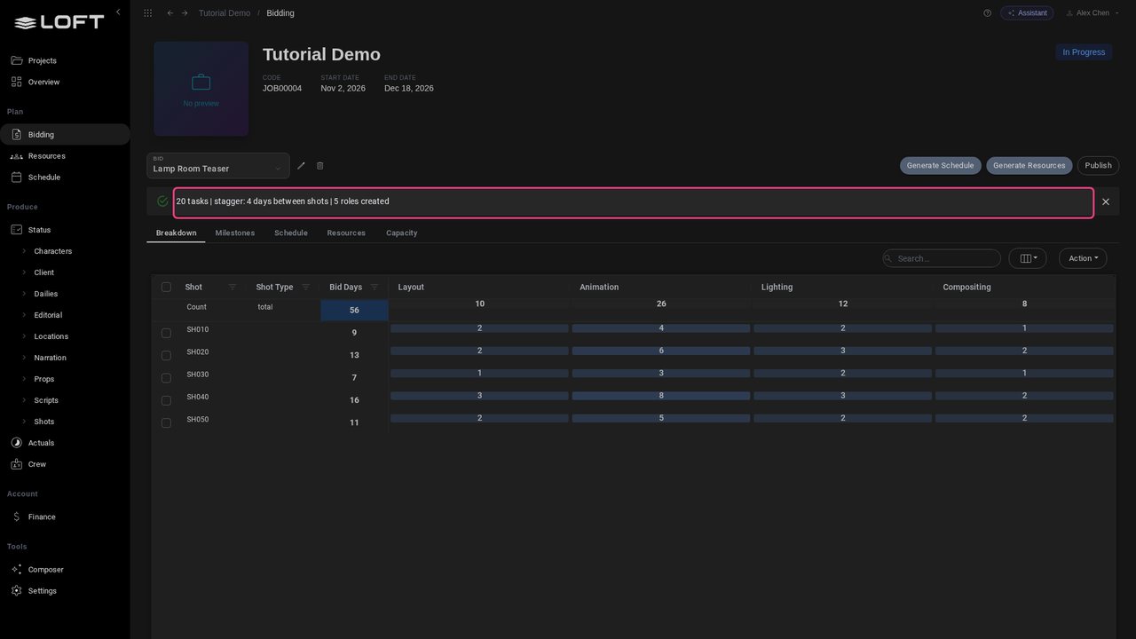Expand the Shots item under Status
1136x639 pixels.
(24, 422)
